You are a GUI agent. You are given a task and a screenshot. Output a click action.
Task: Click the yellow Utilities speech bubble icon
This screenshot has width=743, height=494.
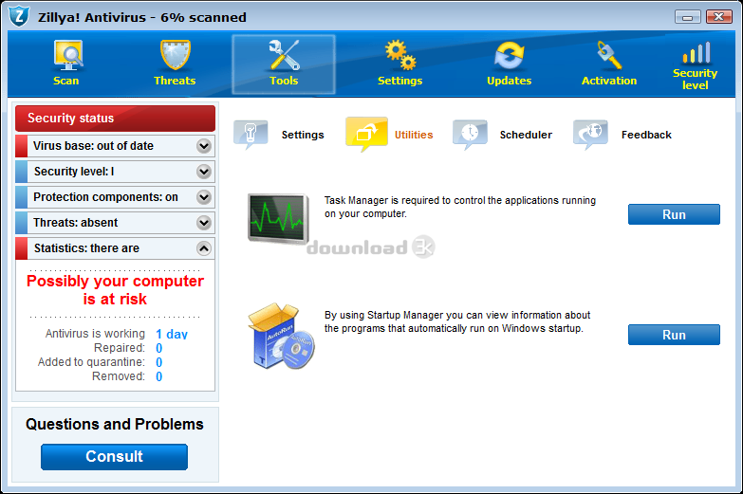pyautogui.click(x=366, y=134)
